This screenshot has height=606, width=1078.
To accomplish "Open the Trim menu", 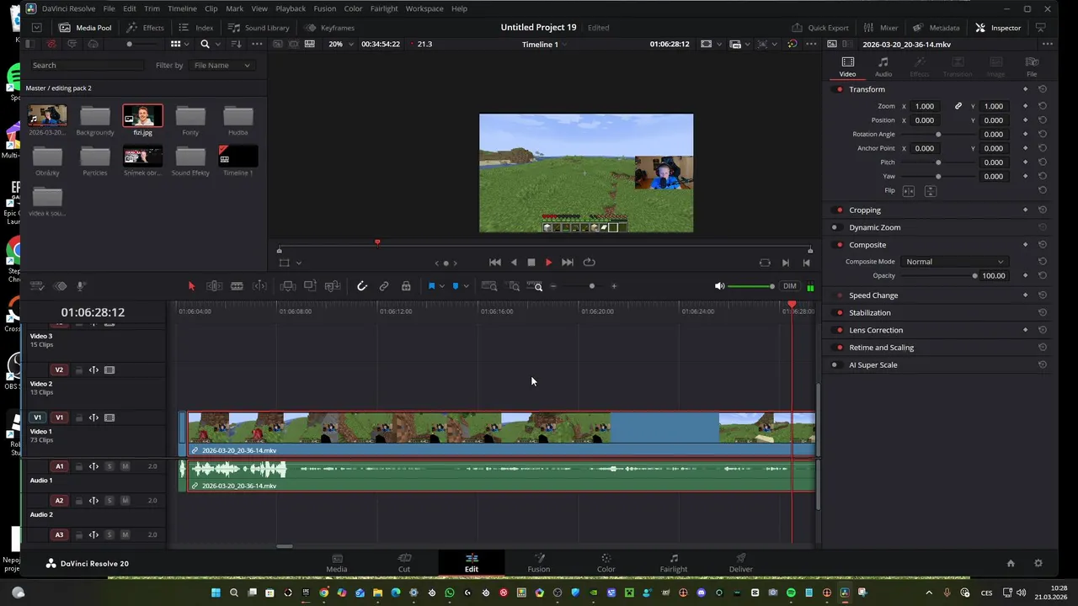I will click(x=152, y=8).
